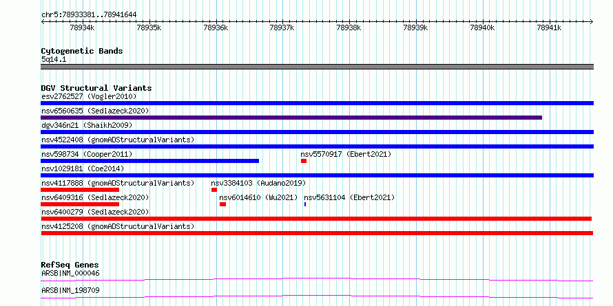Click the nsv6409316 (Sedlazeck2020) label
The width and height of the screenshot is (613, 306).
point(95,197)
